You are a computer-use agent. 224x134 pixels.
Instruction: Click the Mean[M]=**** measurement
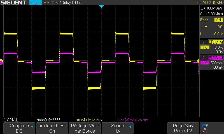48,120
